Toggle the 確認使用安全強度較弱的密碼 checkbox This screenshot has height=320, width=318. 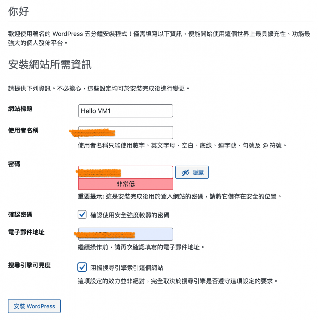(x=82, y=215)
